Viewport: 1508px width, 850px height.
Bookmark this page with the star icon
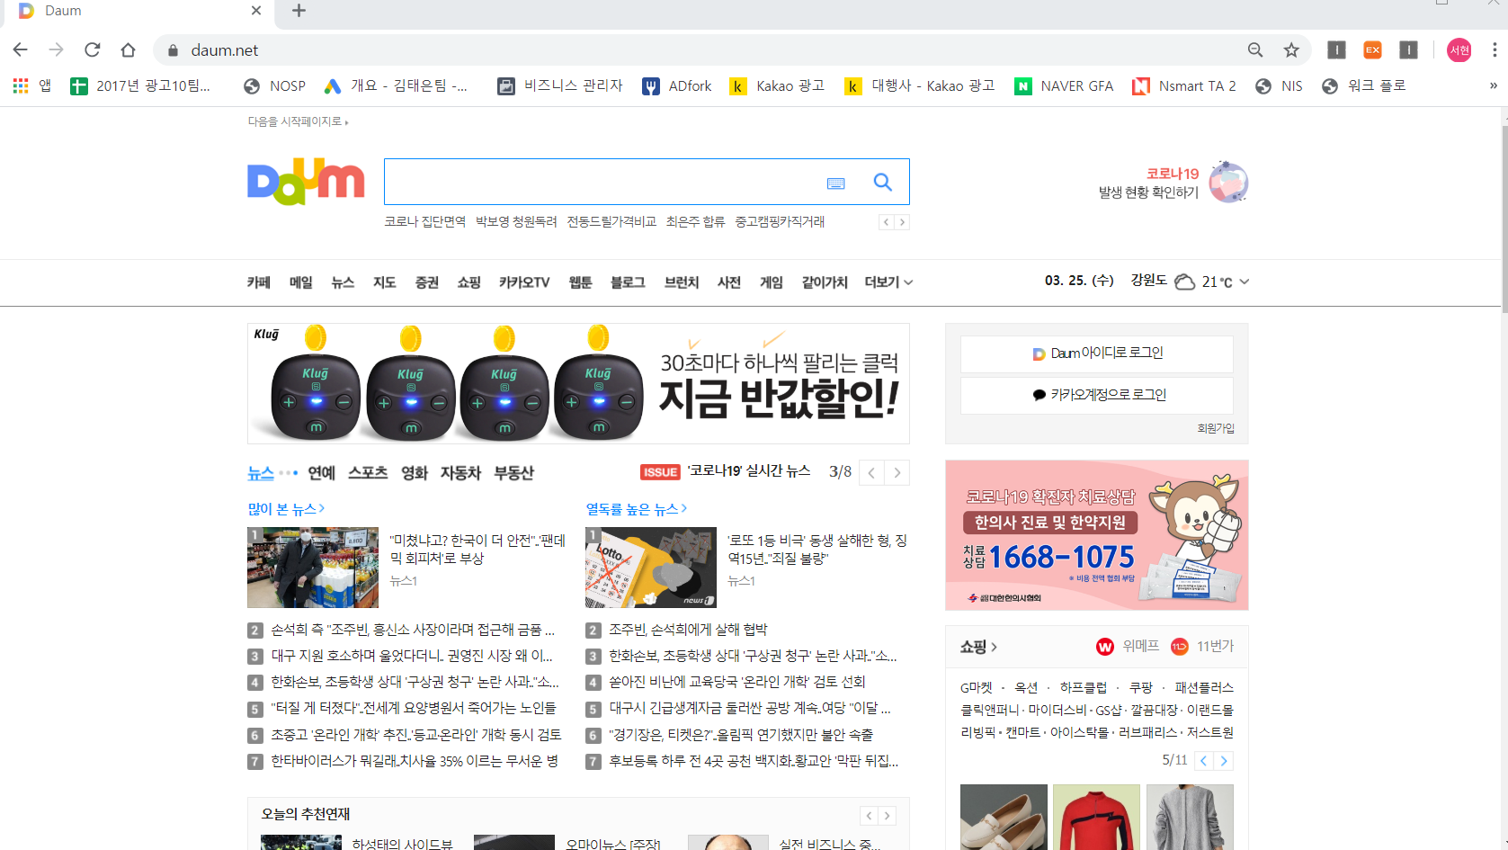(x=1291, y=50)
